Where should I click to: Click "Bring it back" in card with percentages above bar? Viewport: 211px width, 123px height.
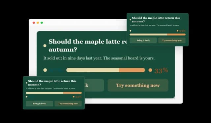(143, 40)
